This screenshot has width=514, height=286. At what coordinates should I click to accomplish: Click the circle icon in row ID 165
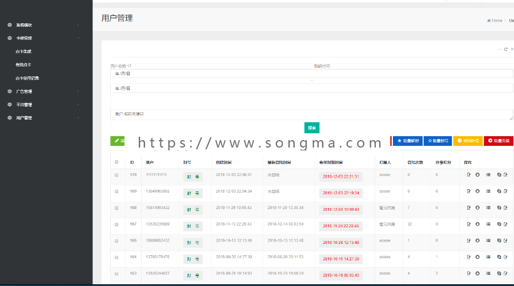[x=477, y=240]
